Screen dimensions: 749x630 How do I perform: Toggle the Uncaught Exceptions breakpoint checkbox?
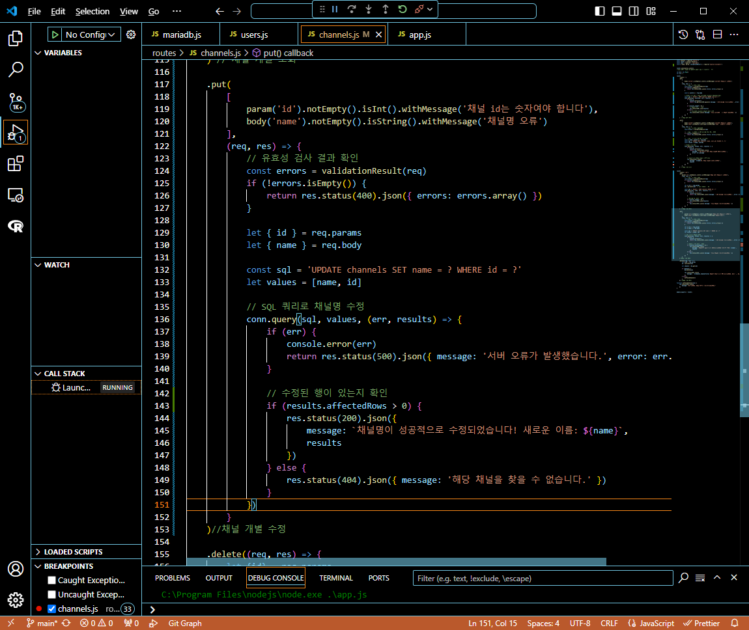coord(52,595)
